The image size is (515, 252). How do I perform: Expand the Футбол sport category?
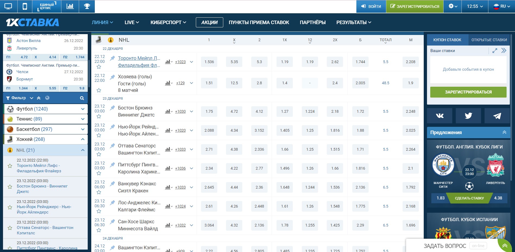click(83, 109)
